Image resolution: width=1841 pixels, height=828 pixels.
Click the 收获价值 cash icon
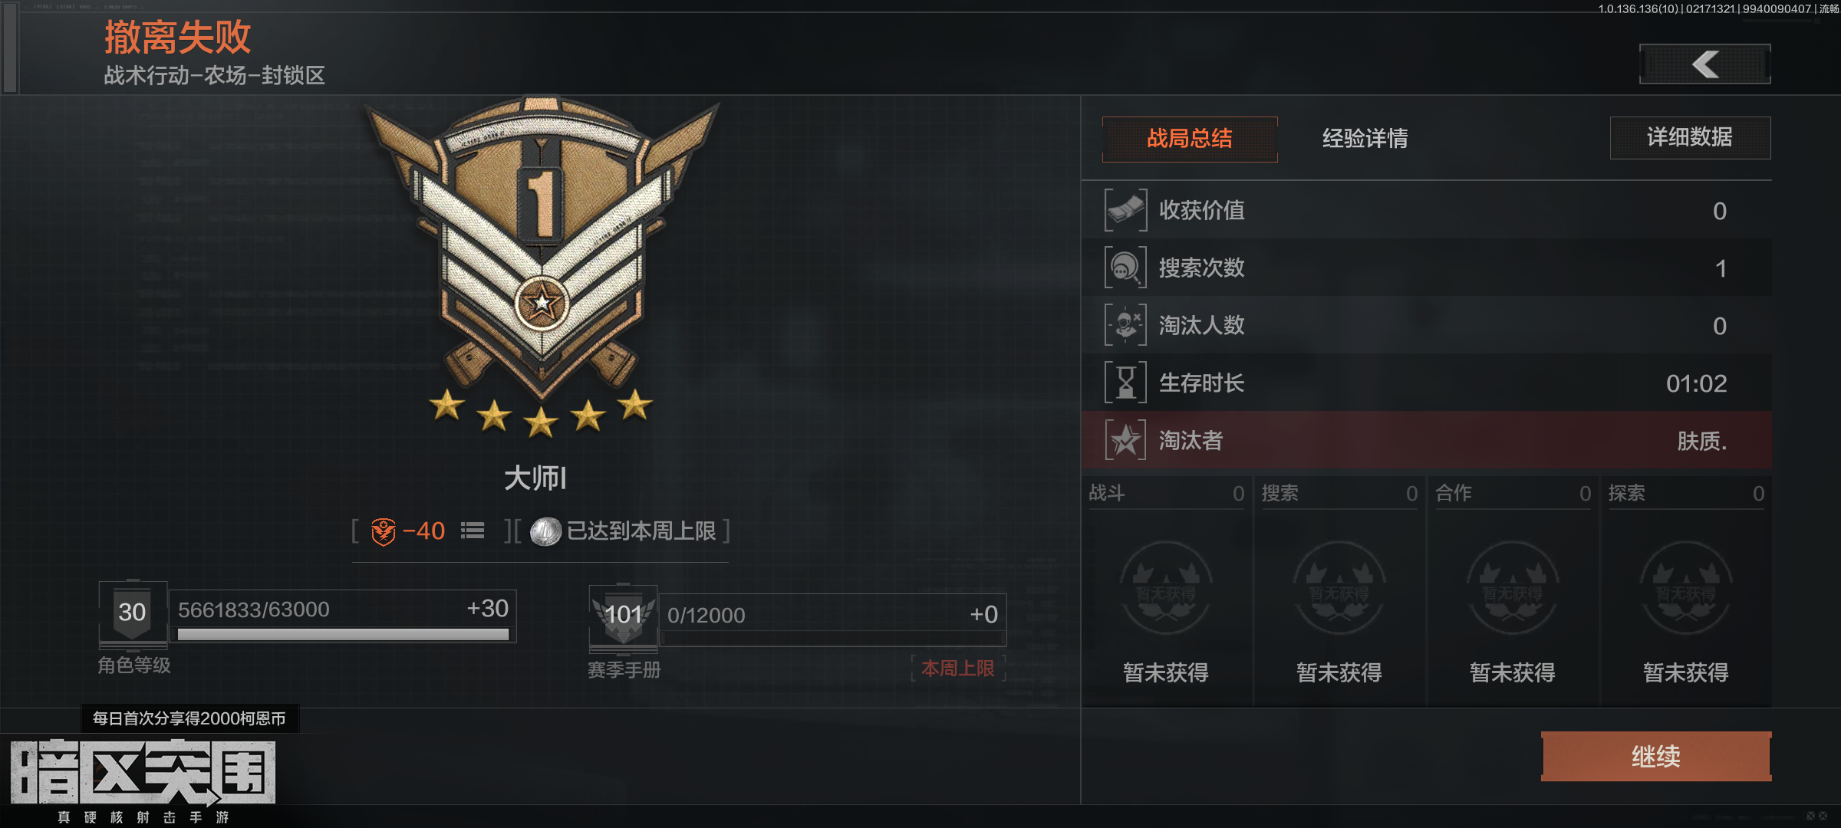[x=1125, y=210]
